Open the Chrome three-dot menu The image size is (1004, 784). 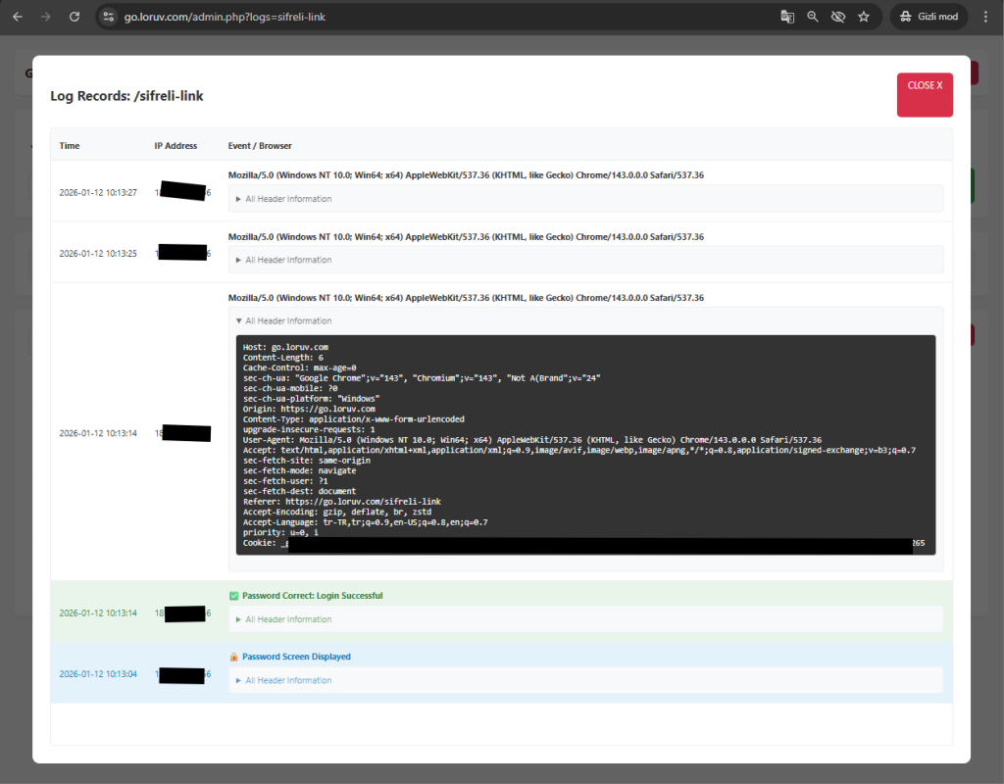coord(986,17)
